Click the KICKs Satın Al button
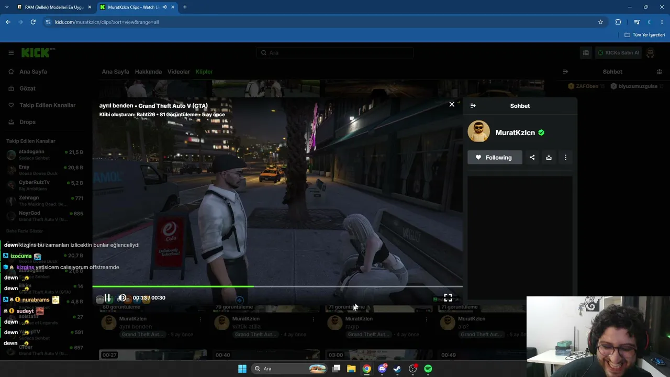This screenshot has width=670, height=377. 618,53
